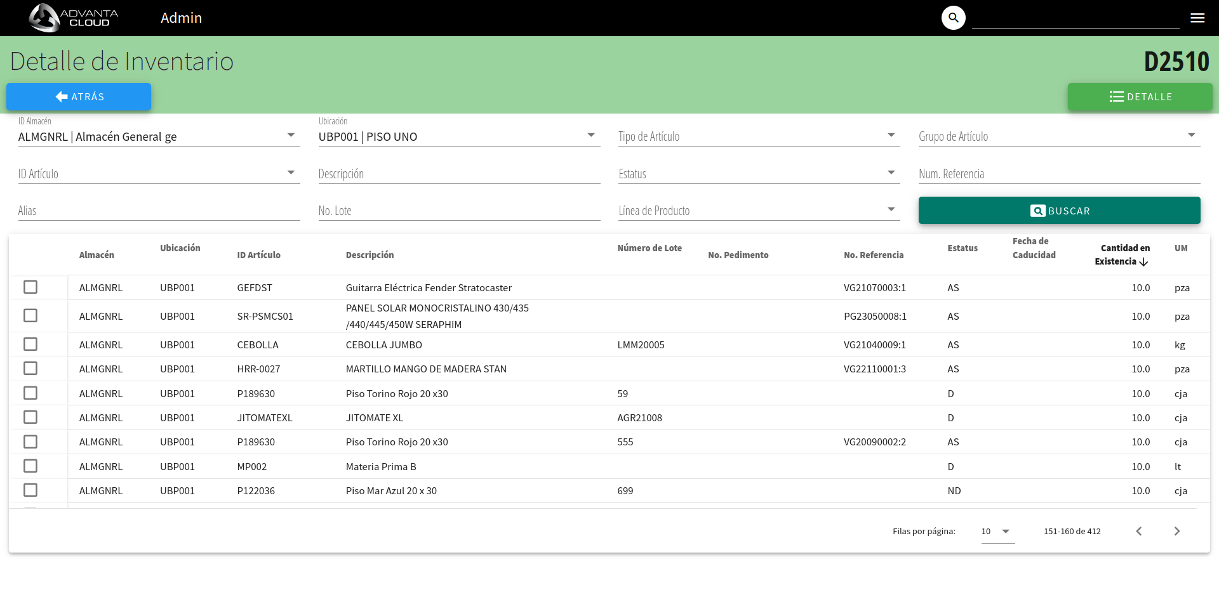The height and width of the screenshot is (590, 1219).
Task: Go to the next page with the right chevron
Action: pos(1176,531)
